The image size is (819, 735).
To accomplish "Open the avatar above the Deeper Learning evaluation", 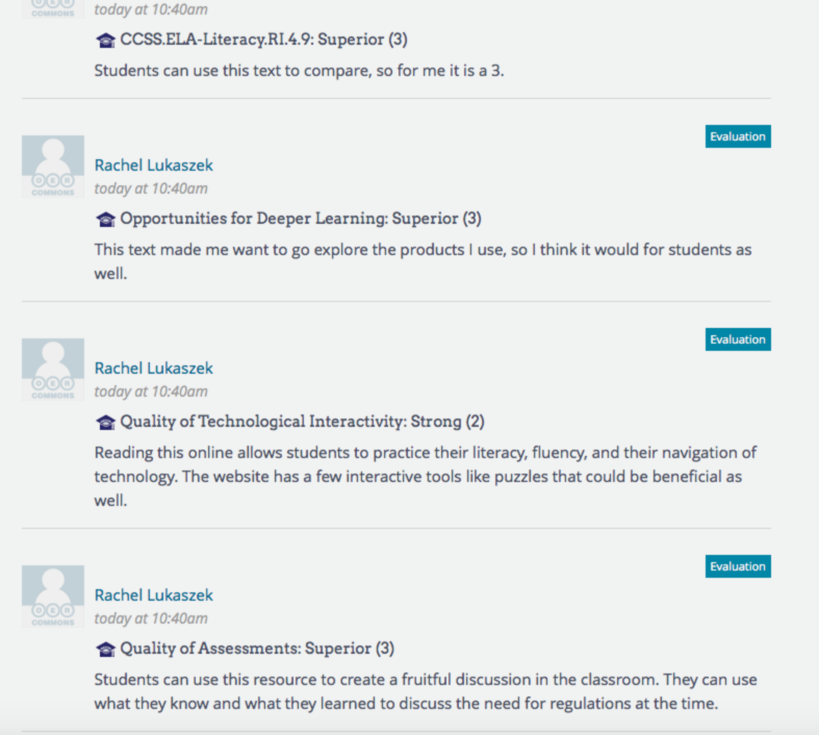I will 53,166.
